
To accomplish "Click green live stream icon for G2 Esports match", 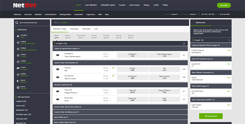I will [x=113, y=76].
